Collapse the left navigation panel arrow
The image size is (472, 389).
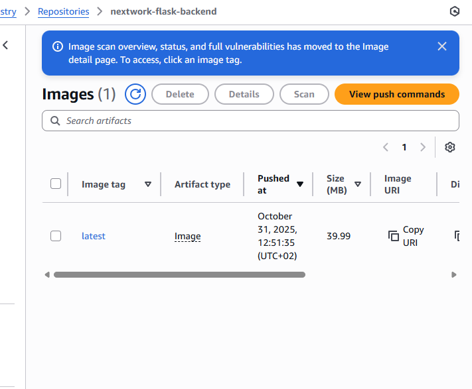pos(6,45)
